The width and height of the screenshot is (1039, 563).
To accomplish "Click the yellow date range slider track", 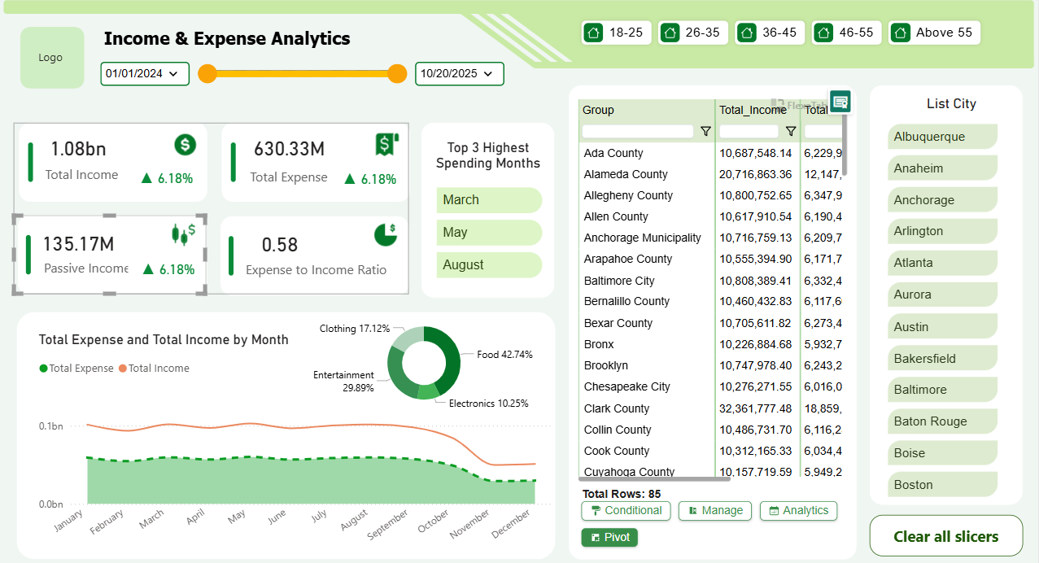I will tap(303, 73).
